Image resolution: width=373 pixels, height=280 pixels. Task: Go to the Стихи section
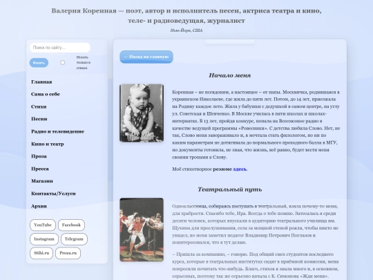coord(39,106)
